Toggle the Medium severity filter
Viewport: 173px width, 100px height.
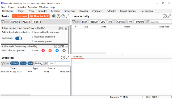point(94,22)
